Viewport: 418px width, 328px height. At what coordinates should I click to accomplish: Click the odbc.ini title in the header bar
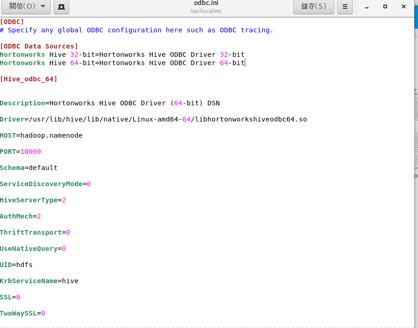click(x=206, y=3)
